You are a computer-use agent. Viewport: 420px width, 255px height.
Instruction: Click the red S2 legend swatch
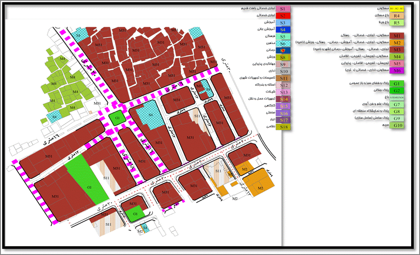[283, 16]
